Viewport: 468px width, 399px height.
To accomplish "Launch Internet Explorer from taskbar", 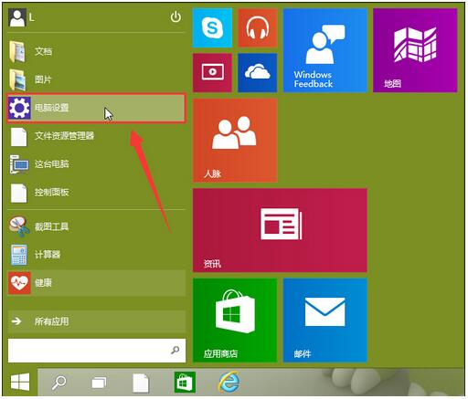I will click(x=229, y=382).
